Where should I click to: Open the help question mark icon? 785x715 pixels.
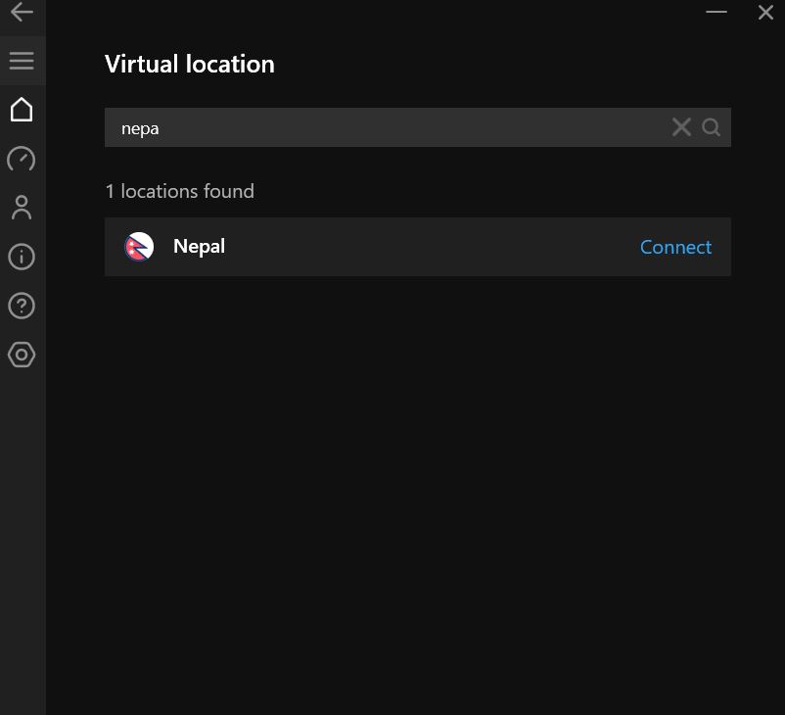coord(22,306)
